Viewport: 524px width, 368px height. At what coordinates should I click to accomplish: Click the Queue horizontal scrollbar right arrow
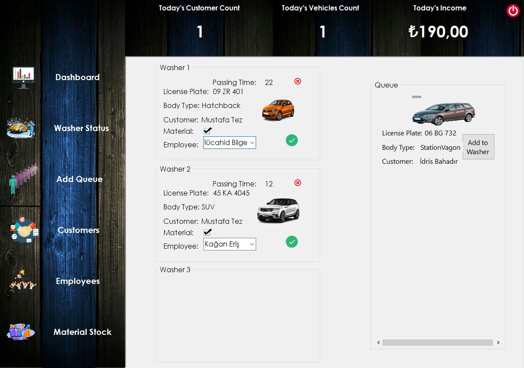pyautogui.click(x=497, y=343)
